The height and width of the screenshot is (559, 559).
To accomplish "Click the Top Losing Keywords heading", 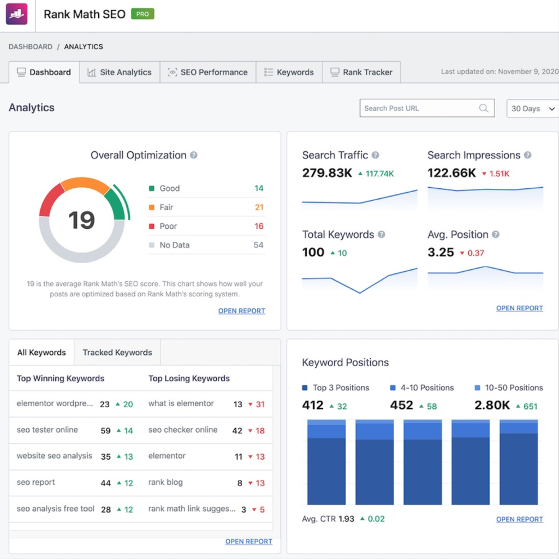I will pos(189,378).
